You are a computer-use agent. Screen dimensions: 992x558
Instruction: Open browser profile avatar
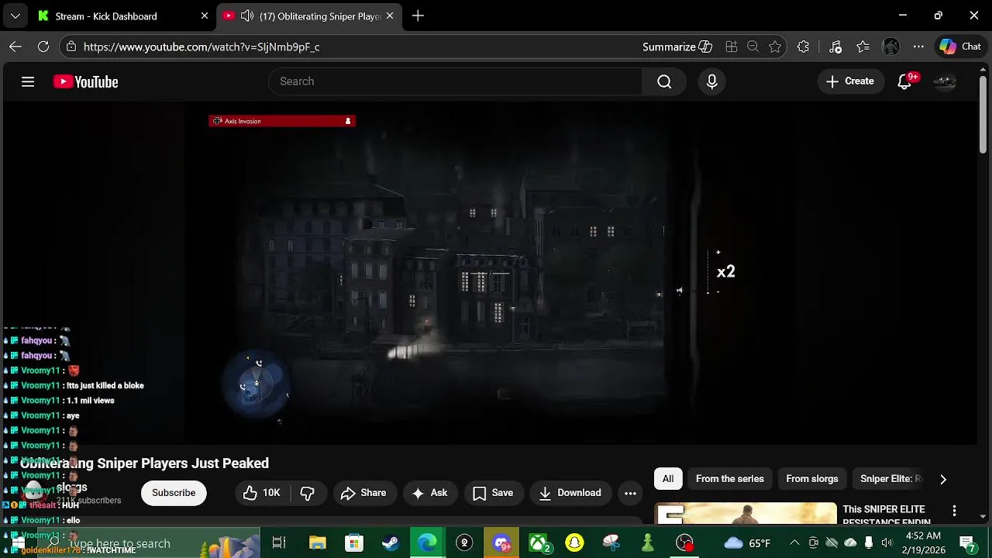click(x=891, y=46)
